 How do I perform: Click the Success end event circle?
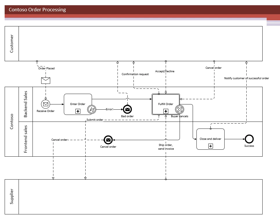249,139
